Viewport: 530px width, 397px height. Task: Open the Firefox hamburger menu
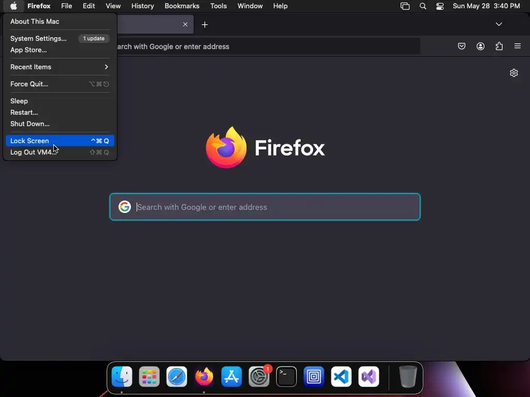pos(518,46)
